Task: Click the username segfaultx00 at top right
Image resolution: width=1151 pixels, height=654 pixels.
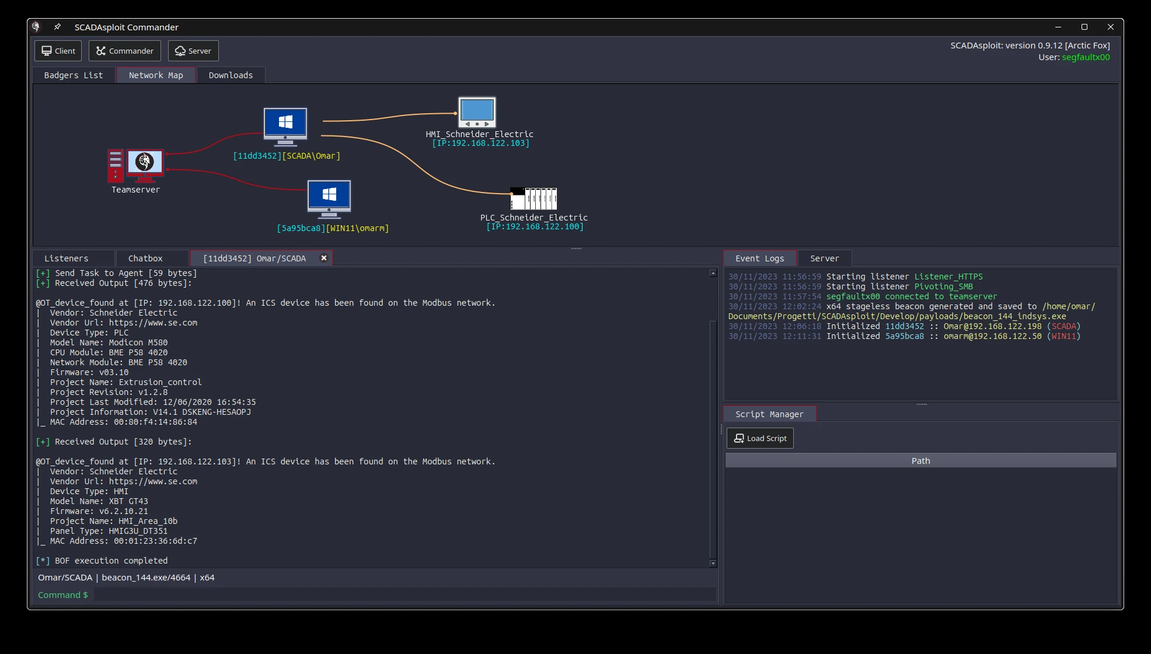Action: 1086,57
